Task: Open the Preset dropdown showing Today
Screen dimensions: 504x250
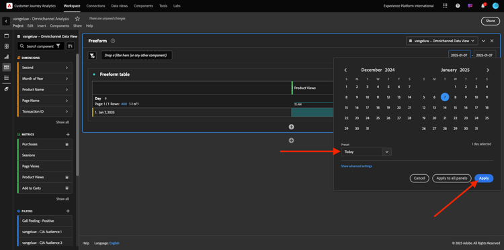Action: 366,152
